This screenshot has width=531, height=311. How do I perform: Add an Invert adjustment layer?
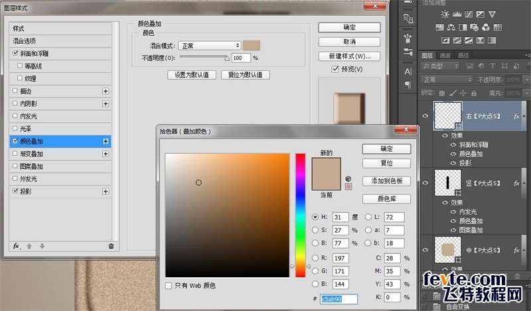pos(445,40)
